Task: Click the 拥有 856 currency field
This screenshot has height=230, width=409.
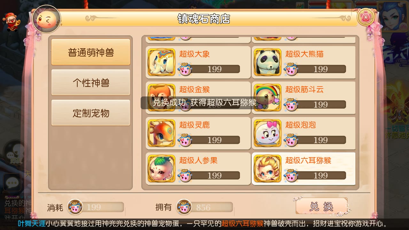Action: (205, 207)
